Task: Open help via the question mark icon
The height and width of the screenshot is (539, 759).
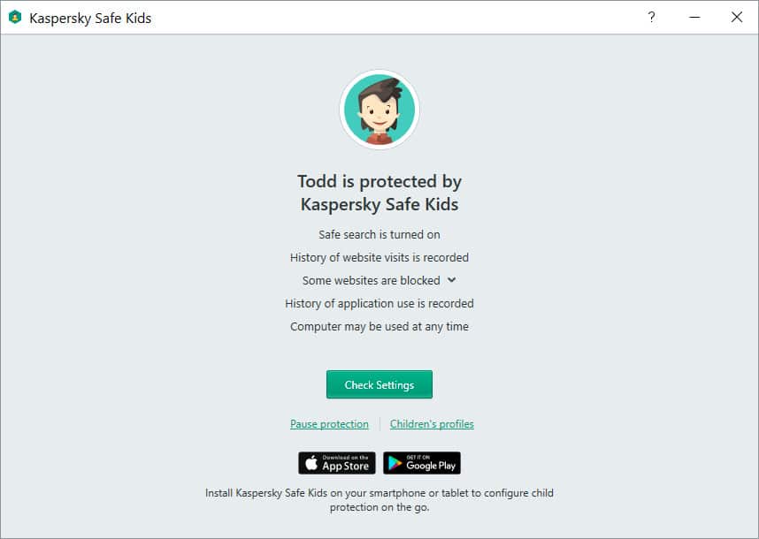Action: [652, 18]
